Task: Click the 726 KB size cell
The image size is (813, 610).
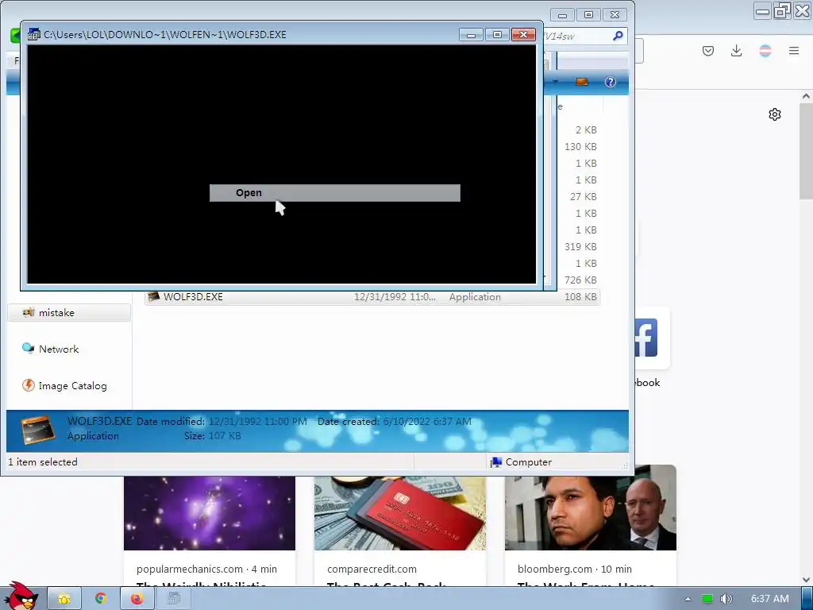Action: [x=580, y=280]
